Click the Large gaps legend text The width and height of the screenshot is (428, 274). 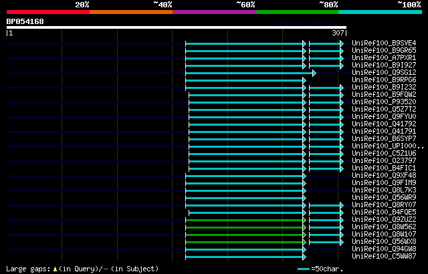82,269
